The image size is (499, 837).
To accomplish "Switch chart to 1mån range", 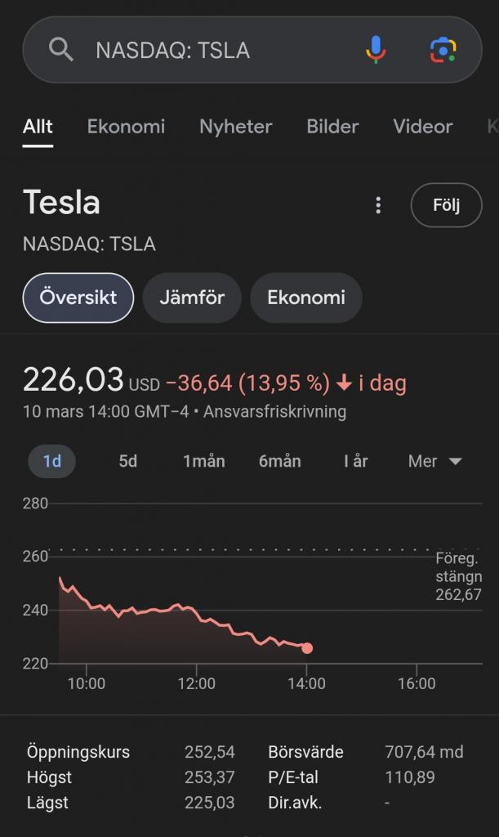I will 203,461.
